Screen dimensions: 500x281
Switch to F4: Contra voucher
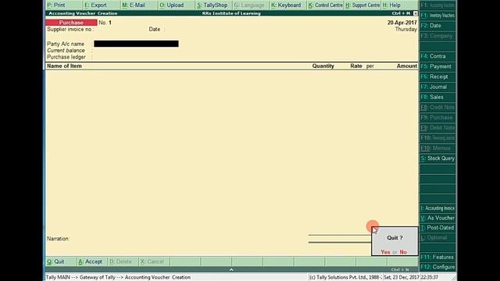click(437, 56)
